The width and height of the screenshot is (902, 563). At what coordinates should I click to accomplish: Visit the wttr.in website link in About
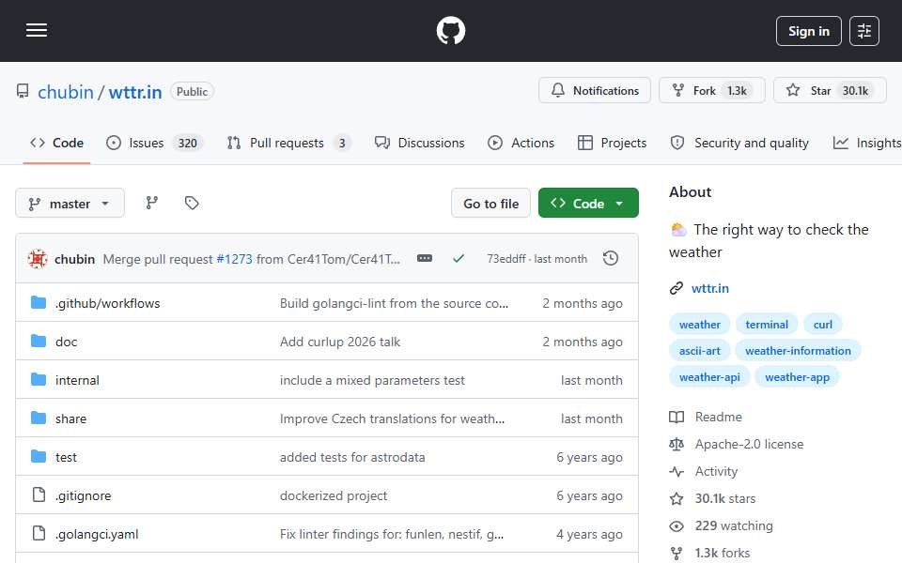(710, 288)
